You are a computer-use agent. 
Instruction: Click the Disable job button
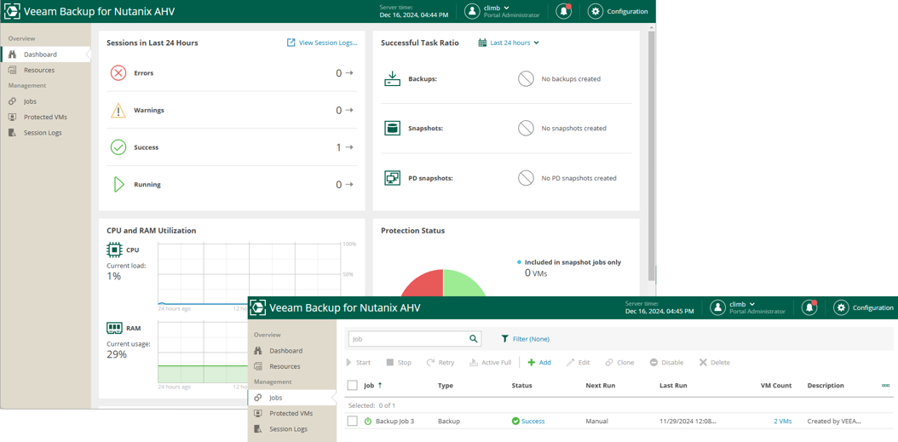[666, 363]
